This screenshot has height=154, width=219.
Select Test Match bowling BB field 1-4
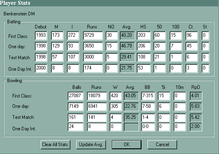pyautogui.click(x=148, y=118)
